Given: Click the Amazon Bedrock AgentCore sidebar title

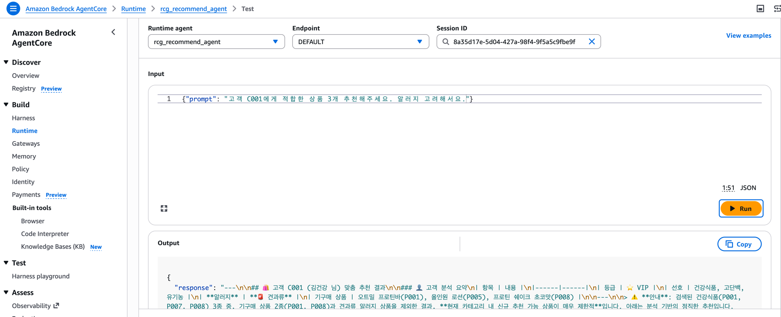Looking at the screenshot, I should pyautogui.click(x=44, y=38).
